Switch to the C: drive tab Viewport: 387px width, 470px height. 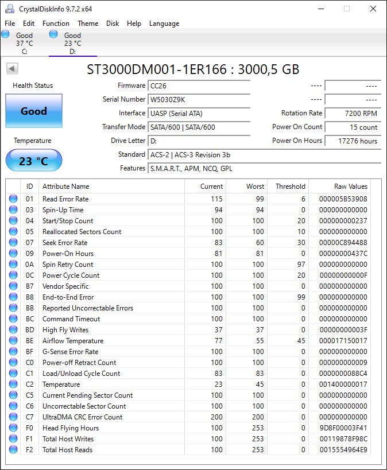(24, 43)
